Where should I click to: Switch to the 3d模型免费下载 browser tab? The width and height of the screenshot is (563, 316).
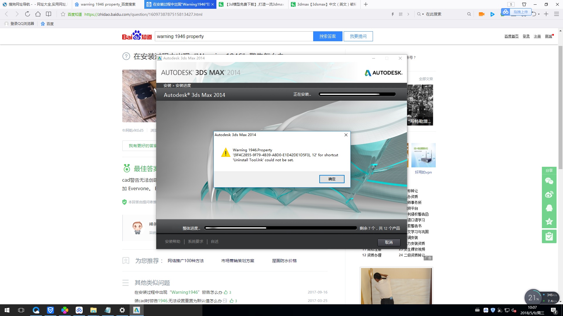[252, 4]
